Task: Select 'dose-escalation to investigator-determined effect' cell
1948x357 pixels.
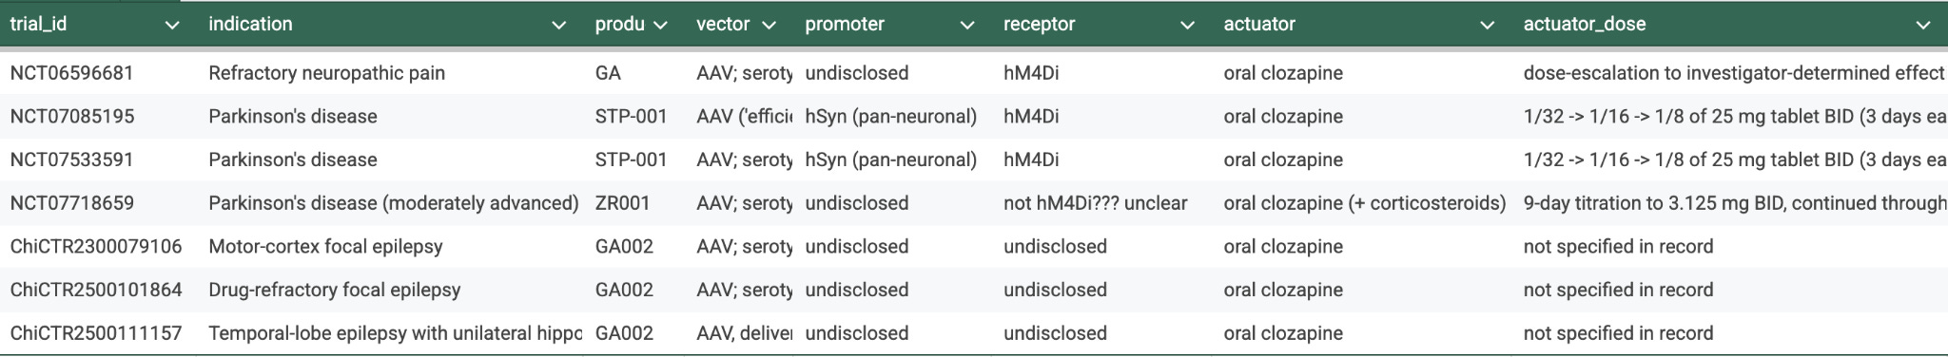Action: point(1733,73)
